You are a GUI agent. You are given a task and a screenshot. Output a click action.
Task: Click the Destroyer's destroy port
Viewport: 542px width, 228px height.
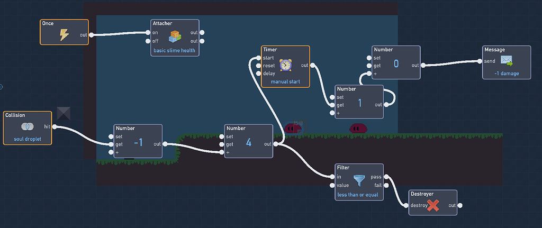pos(406,206)
